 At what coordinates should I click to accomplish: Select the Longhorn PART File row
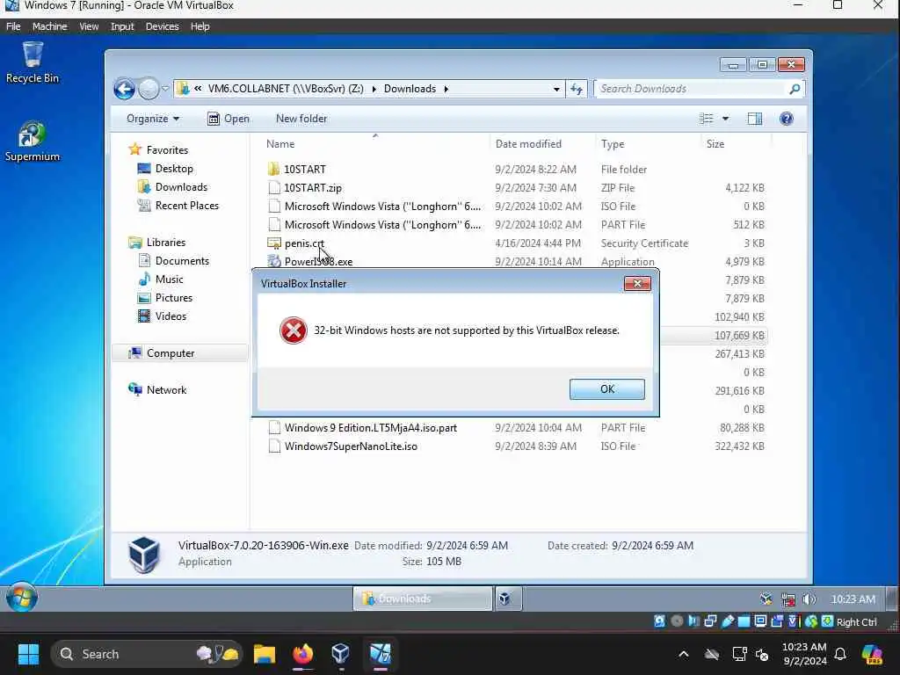(516, 224)
